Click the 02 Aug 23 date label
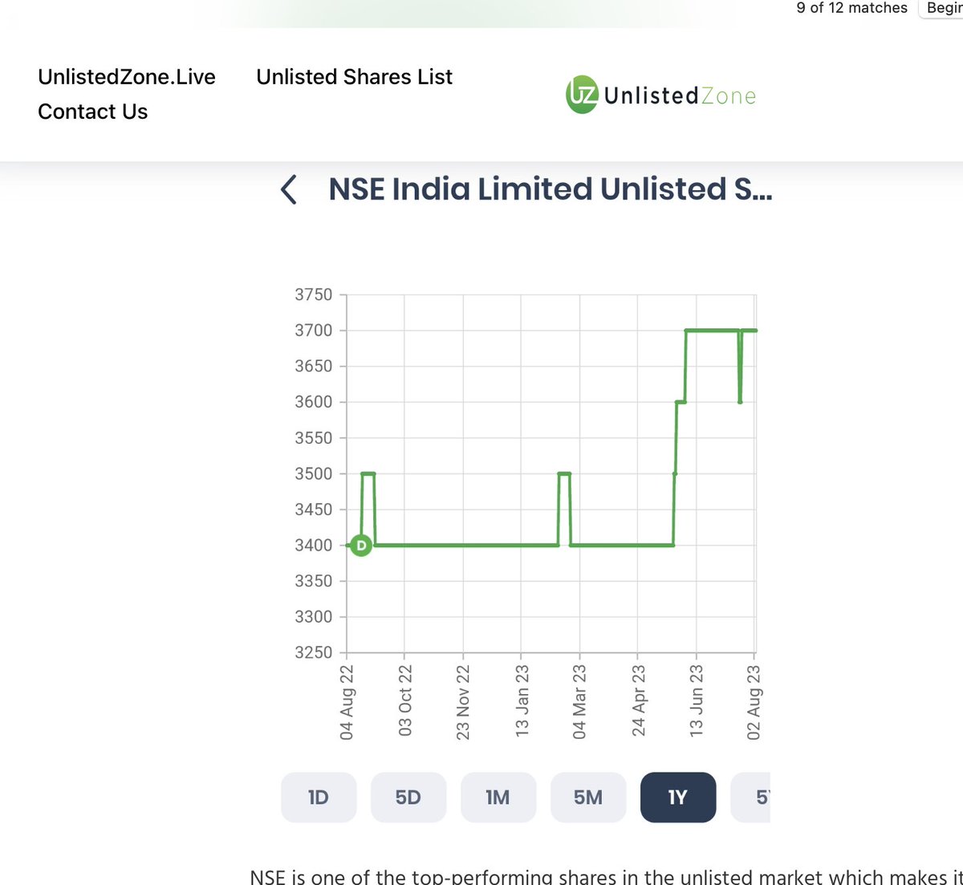963x885 pixels. tap(754, 702)
